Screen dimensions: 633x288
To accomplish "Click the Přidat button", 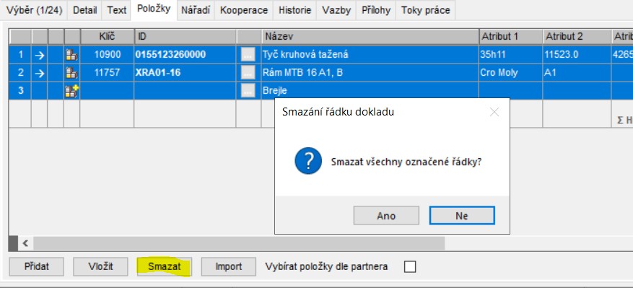I will 36,266.
